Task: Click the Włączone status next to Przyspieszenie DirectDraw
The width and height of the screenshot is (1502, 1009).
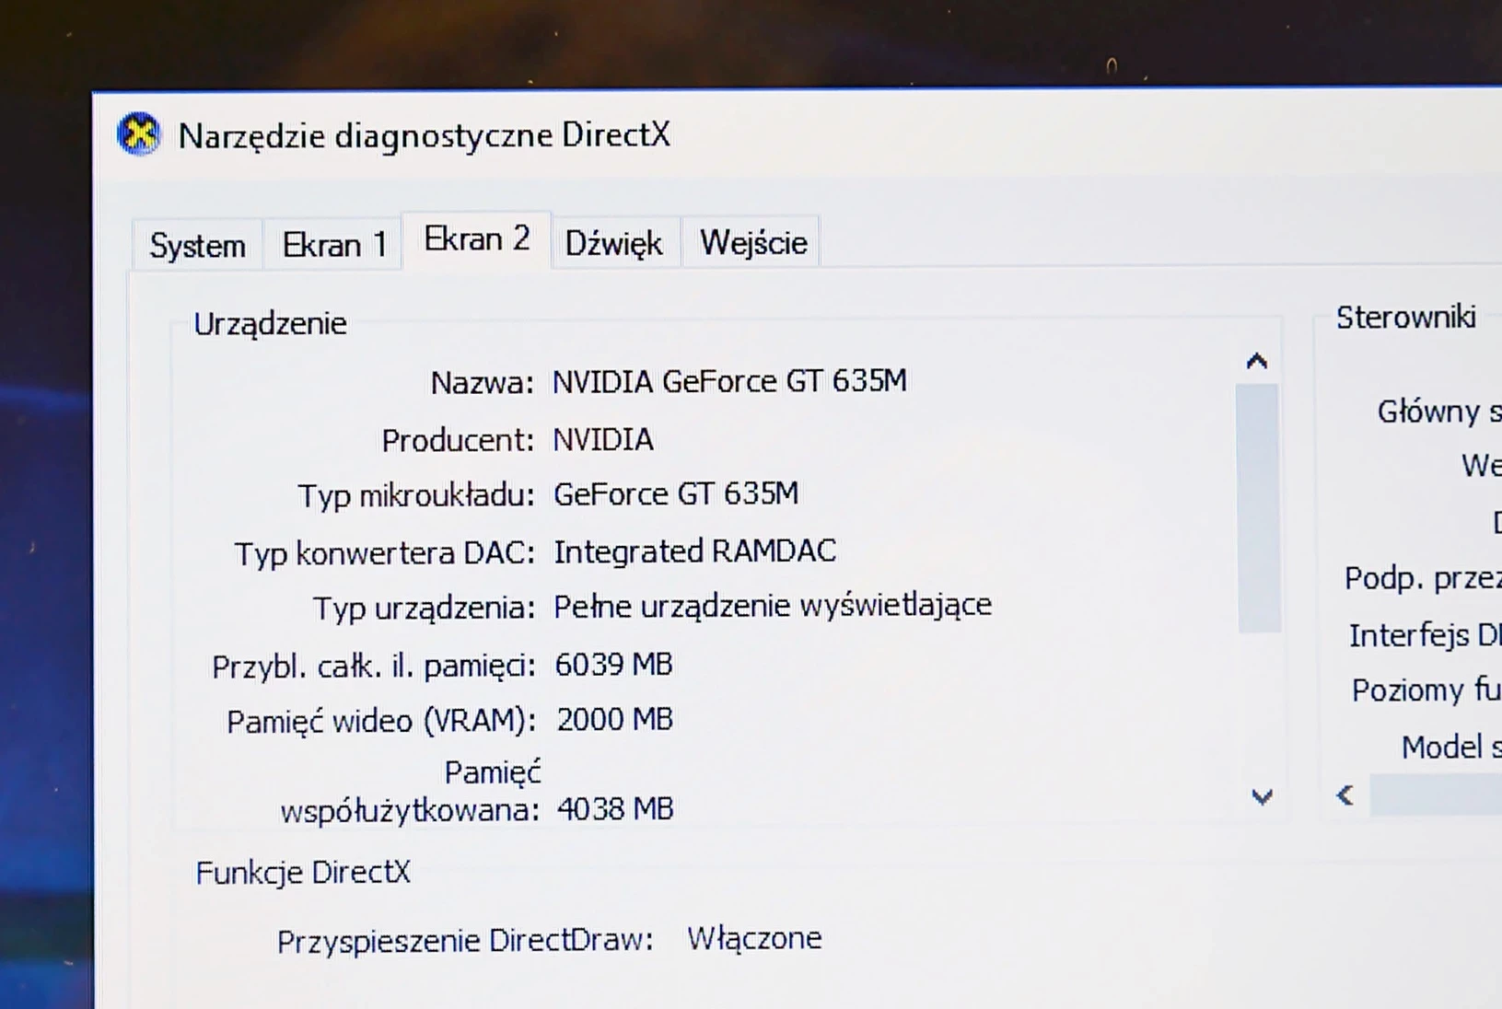Action: [x=756, y=938]
